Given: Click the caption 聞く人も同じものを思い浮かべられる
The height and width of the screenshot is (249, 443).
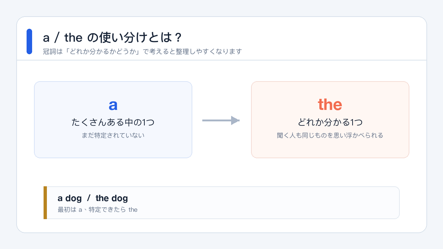Looking at the screenshot, I should tap(330, 135).
